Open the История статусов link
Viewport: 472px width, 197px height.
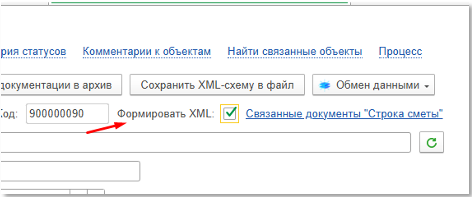tap(34, 52)
